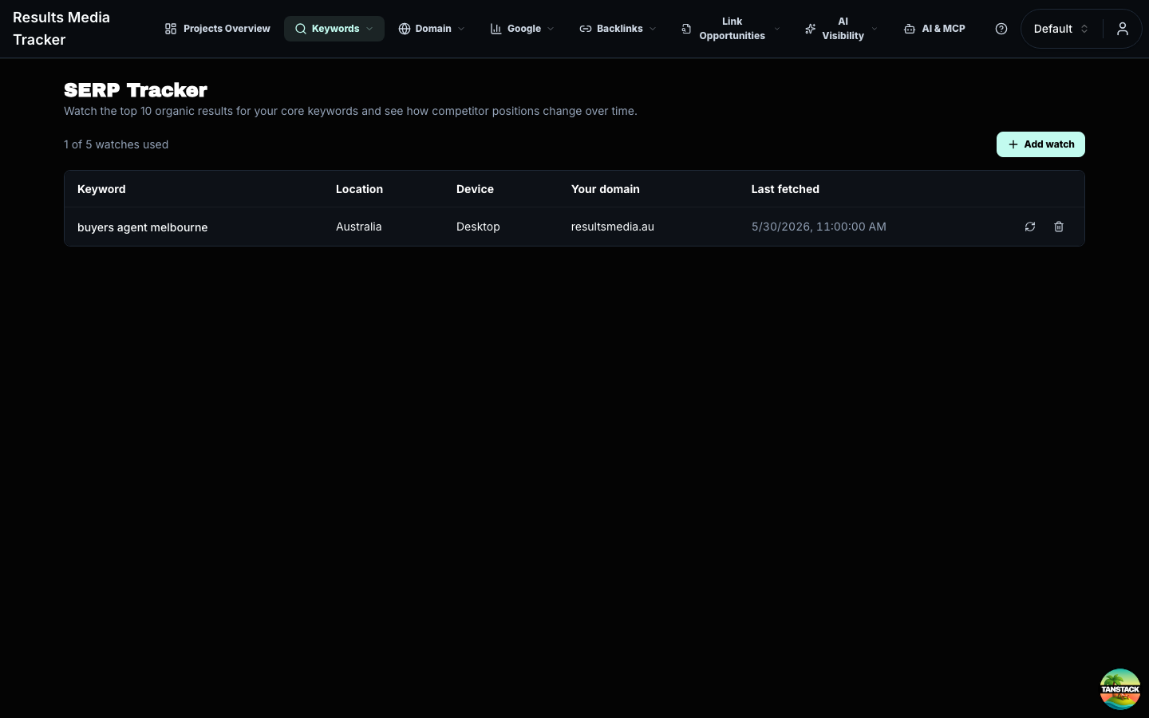The image size is (1149, 718).
Task: Click the Location column header
Action: [359, 189]
